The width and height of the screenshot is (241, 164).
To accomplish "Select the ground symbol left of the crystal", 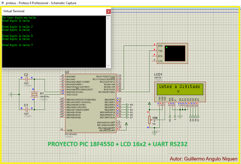I will coord(10,95).
